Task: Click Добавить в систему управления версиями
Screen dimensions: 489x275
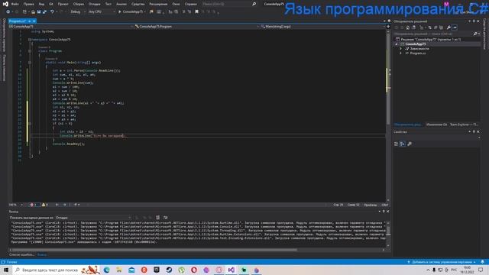Action: [442, 262]
